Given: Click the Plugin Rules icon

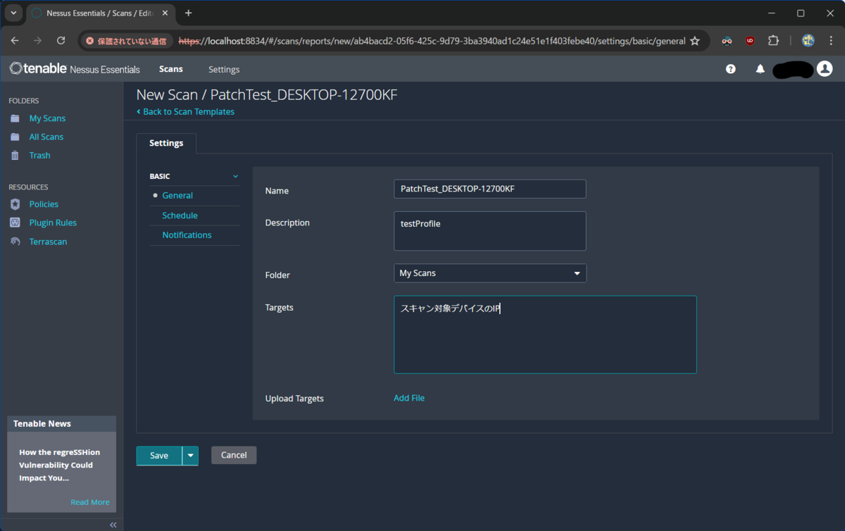Looking at the screenshot, I should click(15, 223).
